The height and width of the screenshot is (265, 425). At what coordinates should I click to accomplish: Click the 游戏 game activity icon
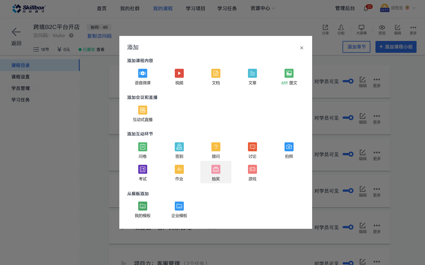click(x=252, y=170)
